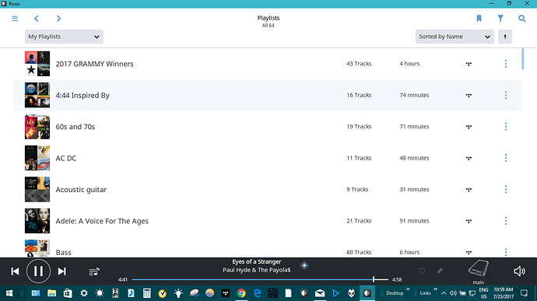The image size is (537, 301).
Task: Click the TIDAL icon on 4:44 Inspired By
Action: [469, 95]
